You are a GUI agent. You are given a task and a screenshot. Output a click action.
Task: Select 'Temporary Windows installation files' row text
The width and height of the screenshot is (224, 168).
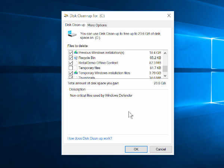click(x=104, y=73)
